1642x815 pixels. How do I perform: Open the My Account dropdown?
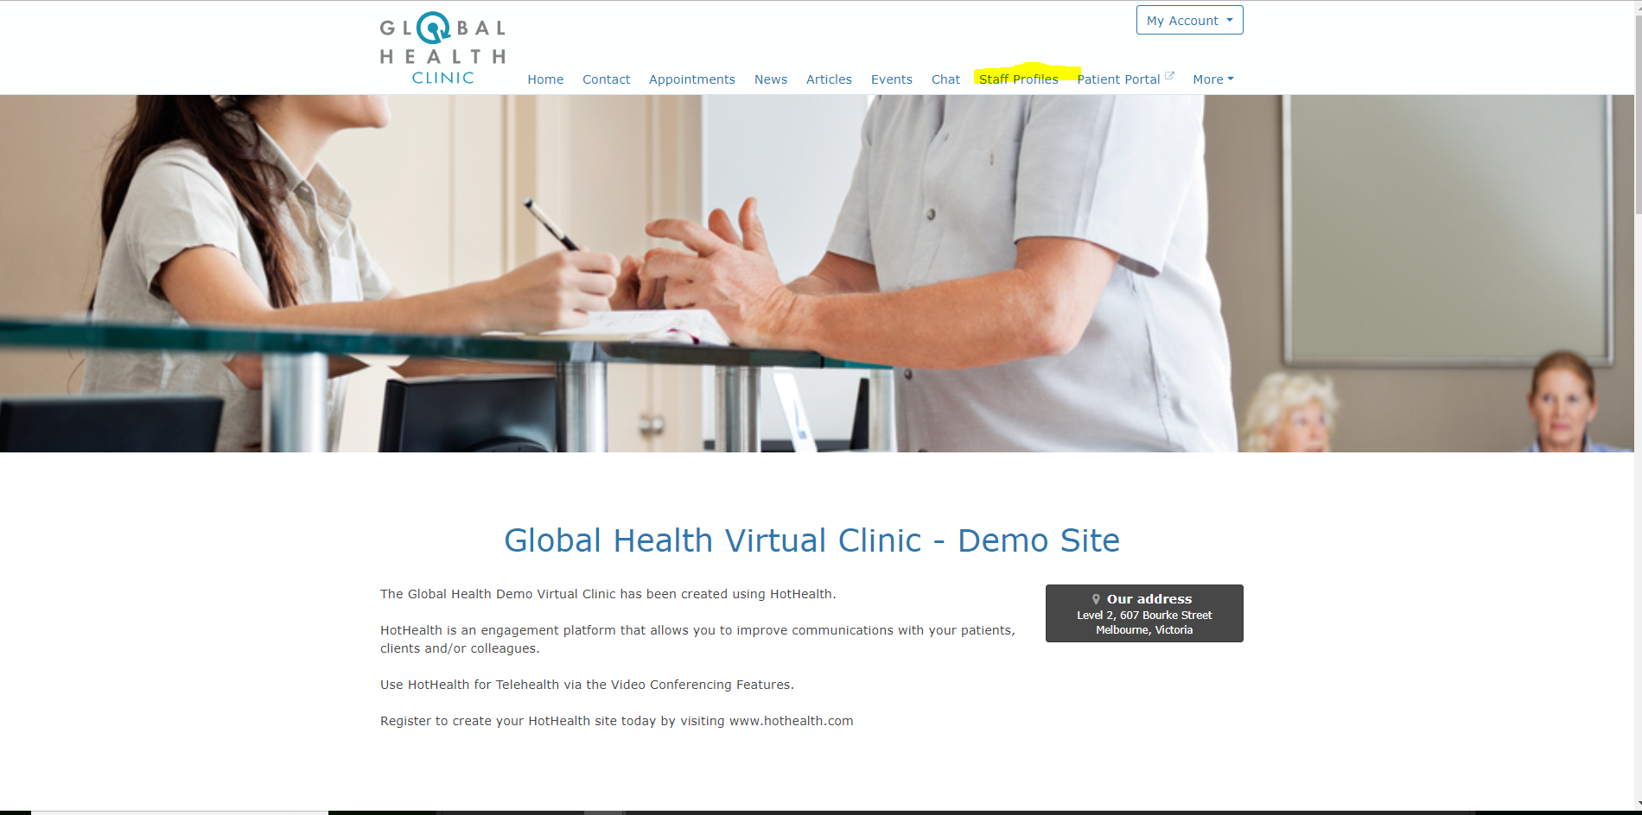pos(1189,21)
